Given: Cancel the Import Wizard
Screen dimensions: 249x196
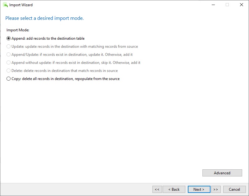Looking at the screenshot, I should 234,189.
